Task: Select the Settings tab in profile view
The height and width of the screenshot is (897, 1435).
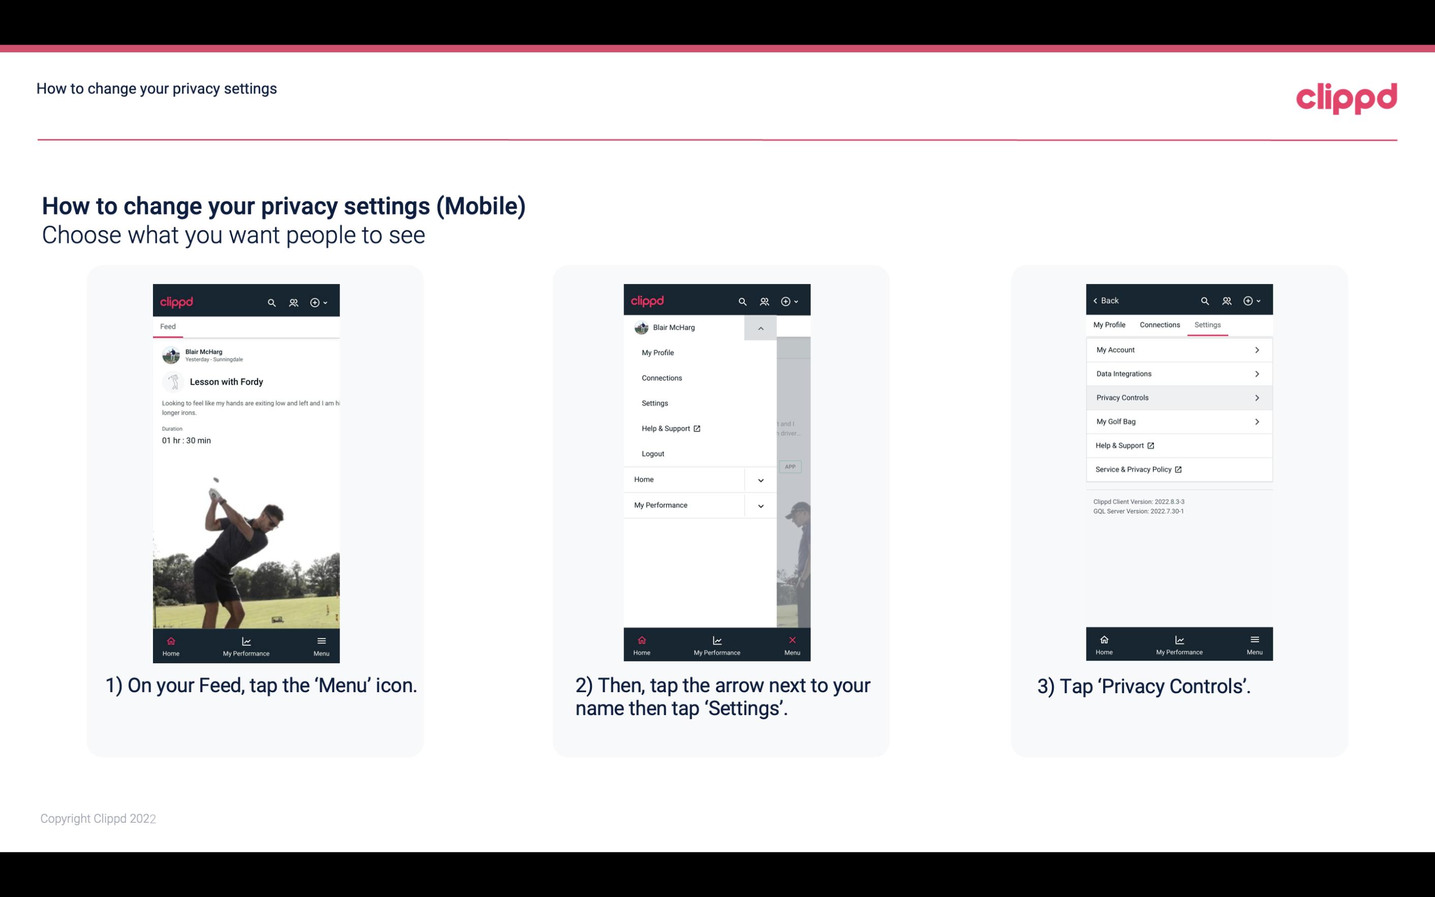Action: (1208, 324)
